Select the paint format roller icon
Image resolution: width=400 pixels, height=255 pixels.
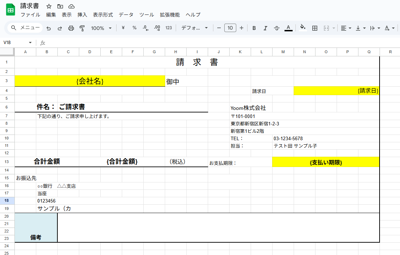click(x=82, y=28)
